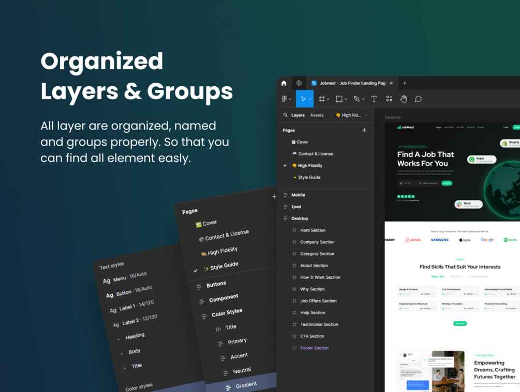Select Color Styles layer in tilted panel

tap(227, 312)
